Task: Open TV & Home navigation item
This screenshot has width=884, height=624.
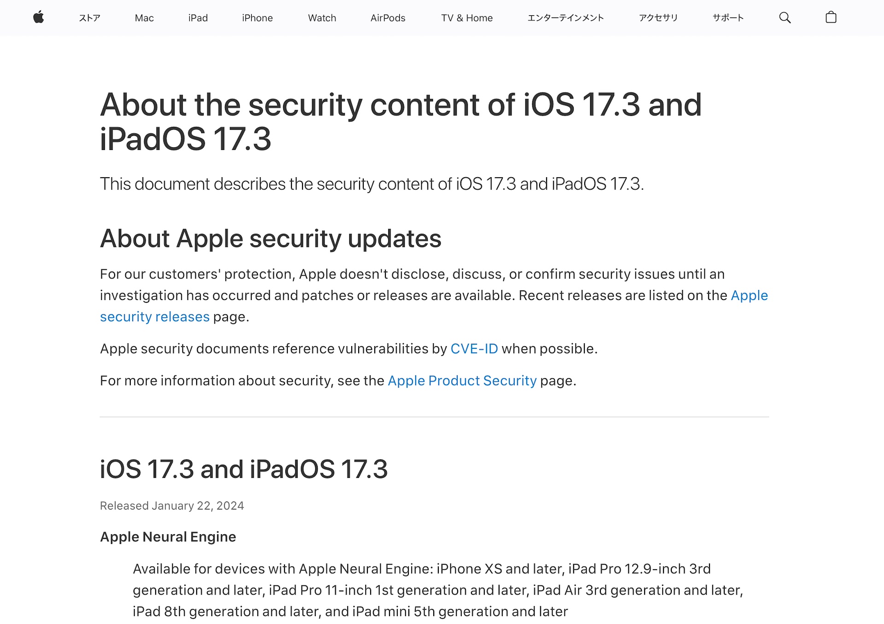Action: 466,18
